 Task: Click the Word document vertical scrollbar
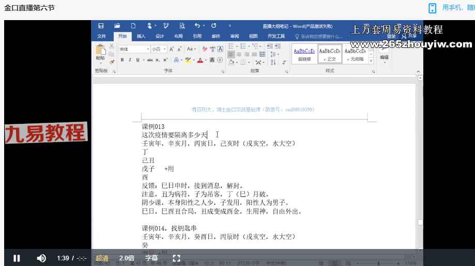click(x=420, y=155)
